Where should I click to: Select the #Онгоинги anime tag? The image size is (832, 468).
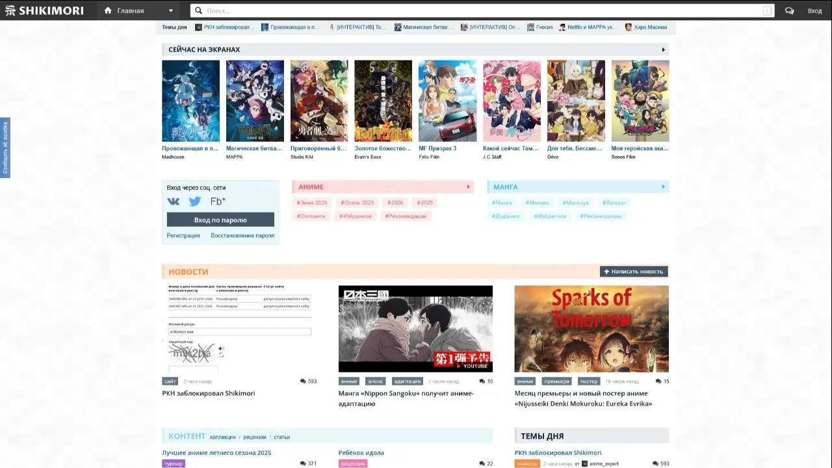click(311, 216)
